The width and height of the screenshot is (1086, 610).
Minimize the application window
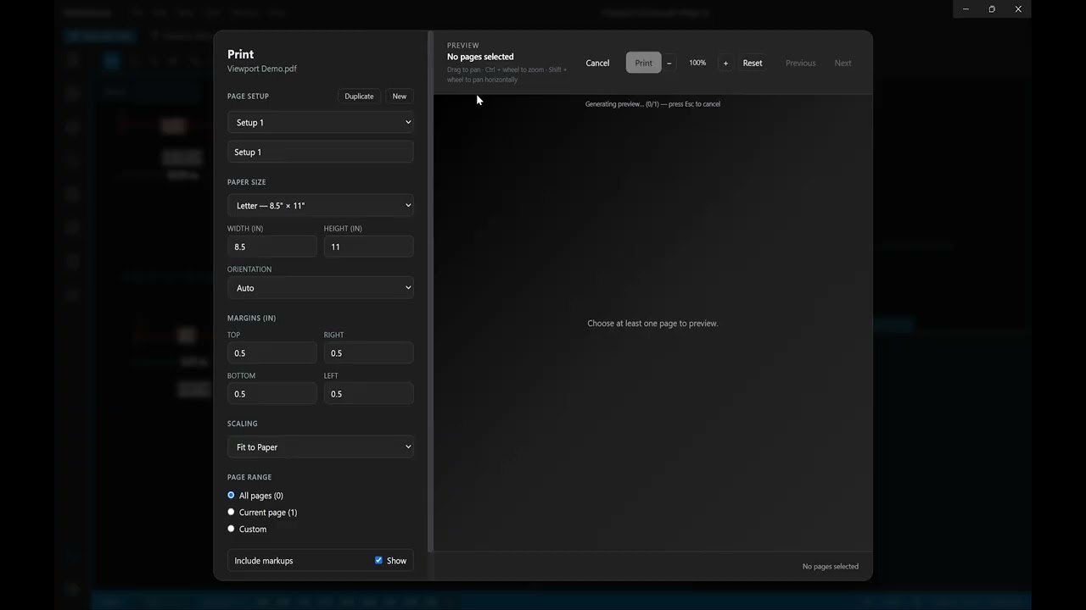click(x=966, y=9)
